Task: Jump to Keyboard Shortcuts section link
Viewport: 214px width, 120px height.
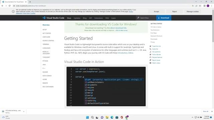Action: (156, 36)
